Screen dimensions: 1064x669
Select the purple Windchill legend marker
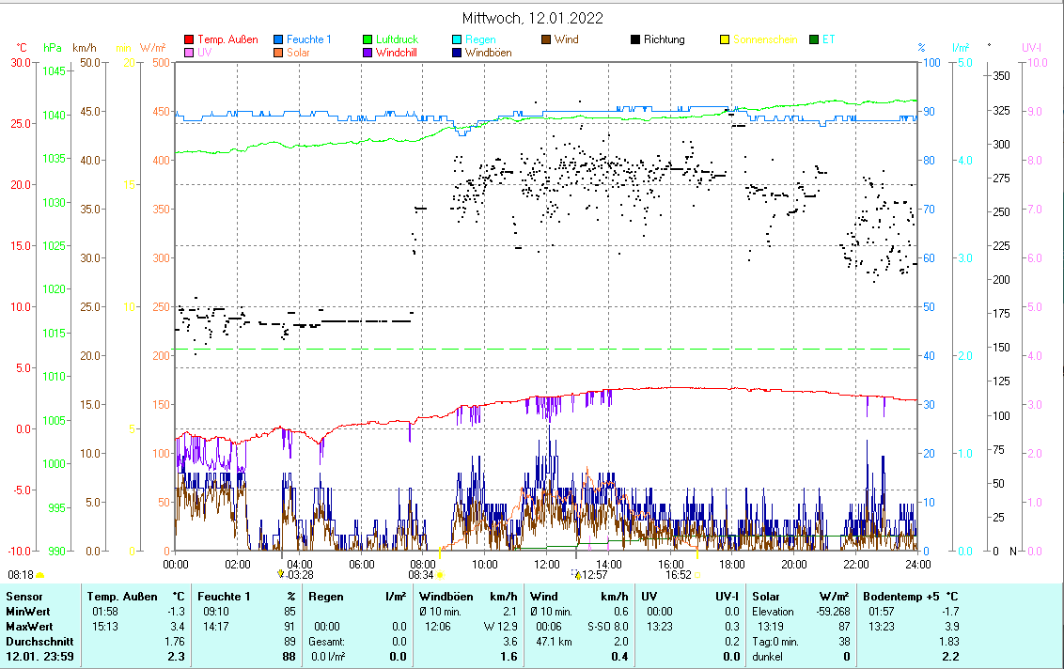[368, 53]
